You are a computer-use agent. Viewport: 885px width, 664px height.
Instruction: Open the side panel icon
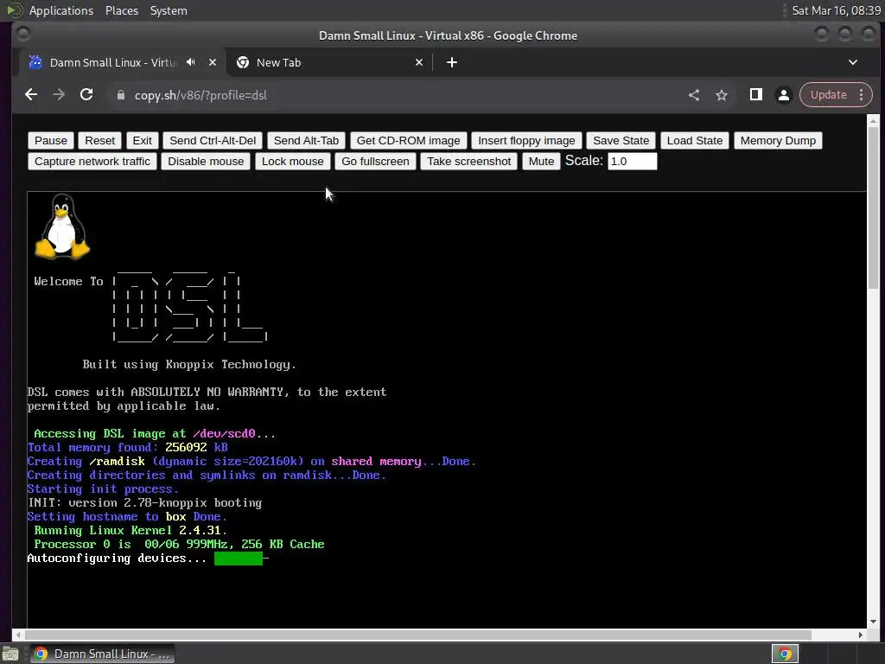coord(755,95)
